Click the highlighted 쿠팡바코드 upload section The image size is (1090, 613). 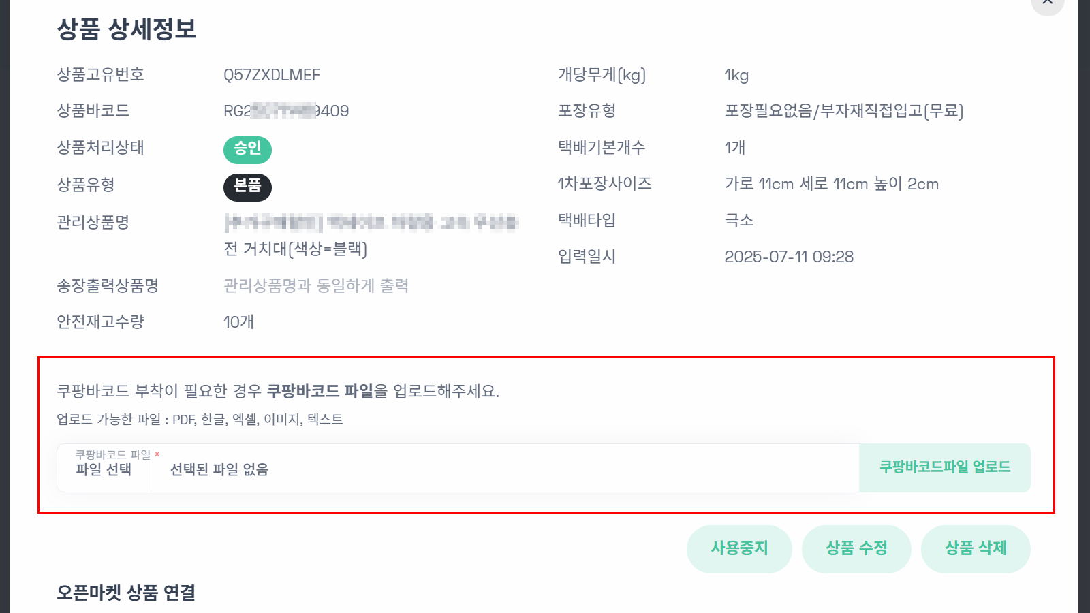[545, 434]
